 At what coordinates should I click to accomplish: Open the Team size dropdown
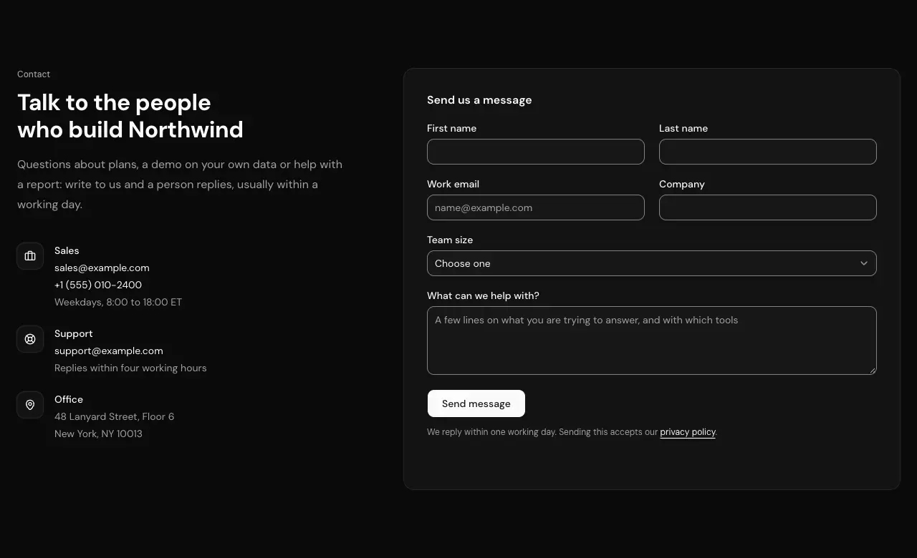tap(651, 263)
